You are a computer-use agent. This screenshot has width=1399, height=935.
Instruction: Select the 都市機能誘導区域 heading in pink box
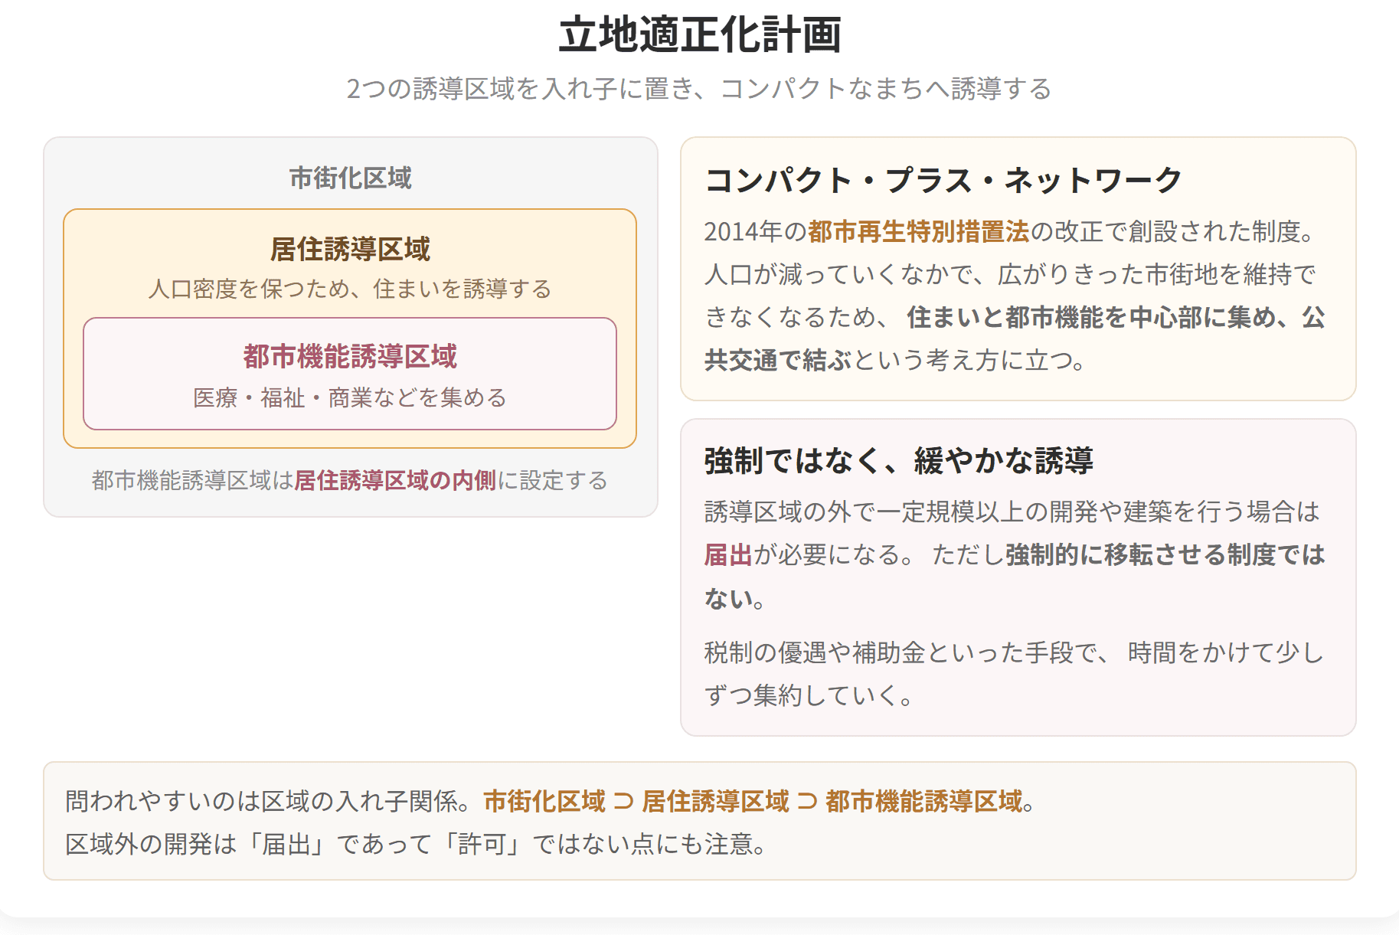coord(350,356)
